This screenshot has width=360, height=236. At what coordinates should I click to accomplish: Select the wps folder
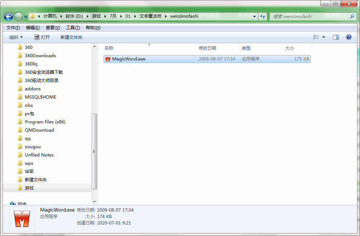click(29, 163)
